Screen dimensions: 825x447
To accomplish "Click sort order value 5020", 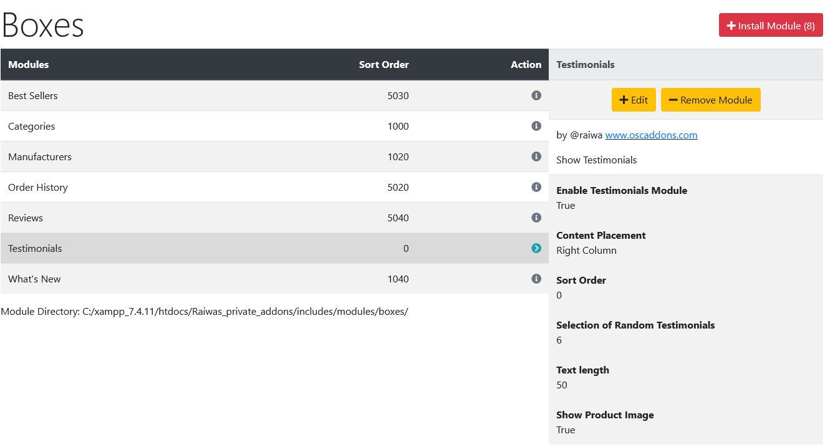I will 398,187.
